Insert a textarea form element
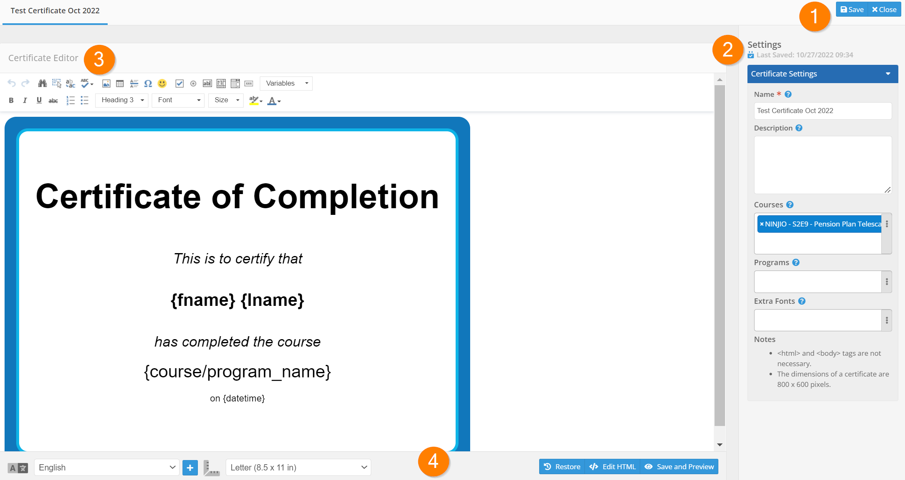The height and width of the screenshot is (480, 905). click(x=221, y=84)
